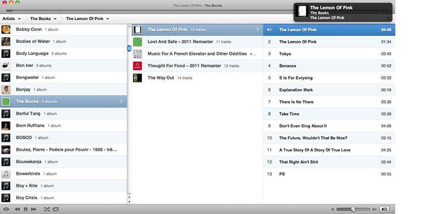Select artist Bonjay
Viewport: 429px width, 214px height.
[x=63, y=89]
